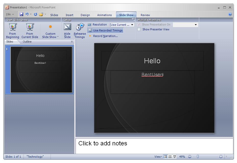Screen dimensions: 237x163
Task: Open the File menu
Action: click(x=10, y=14)
